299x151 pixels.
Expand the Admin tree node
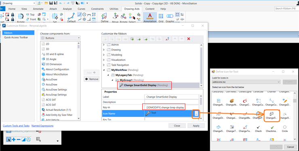tap(104, 45)
